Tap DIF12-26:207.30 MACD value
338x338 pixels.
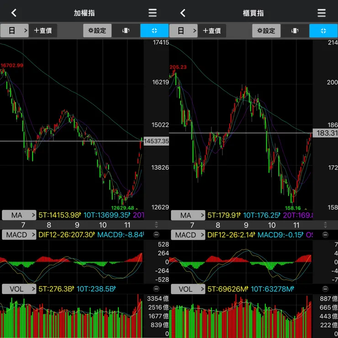[67, 235]
